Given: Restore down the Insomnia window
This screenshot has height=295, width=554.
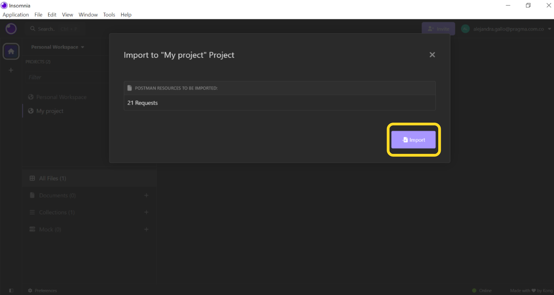Looking at the screenshot, I should tap(528, 5).
